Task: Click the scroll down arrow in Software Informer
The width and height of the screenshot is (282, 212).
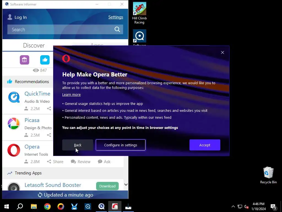Action: 126,184
